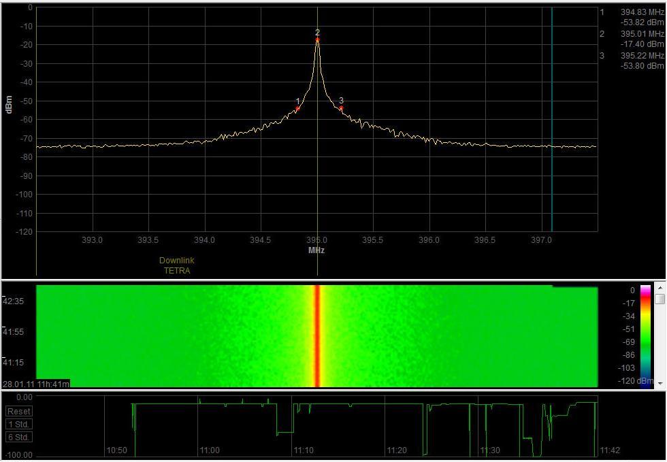Click the 0.00 history scale label
Screen dimensions: 667x462
click(24, 397)
